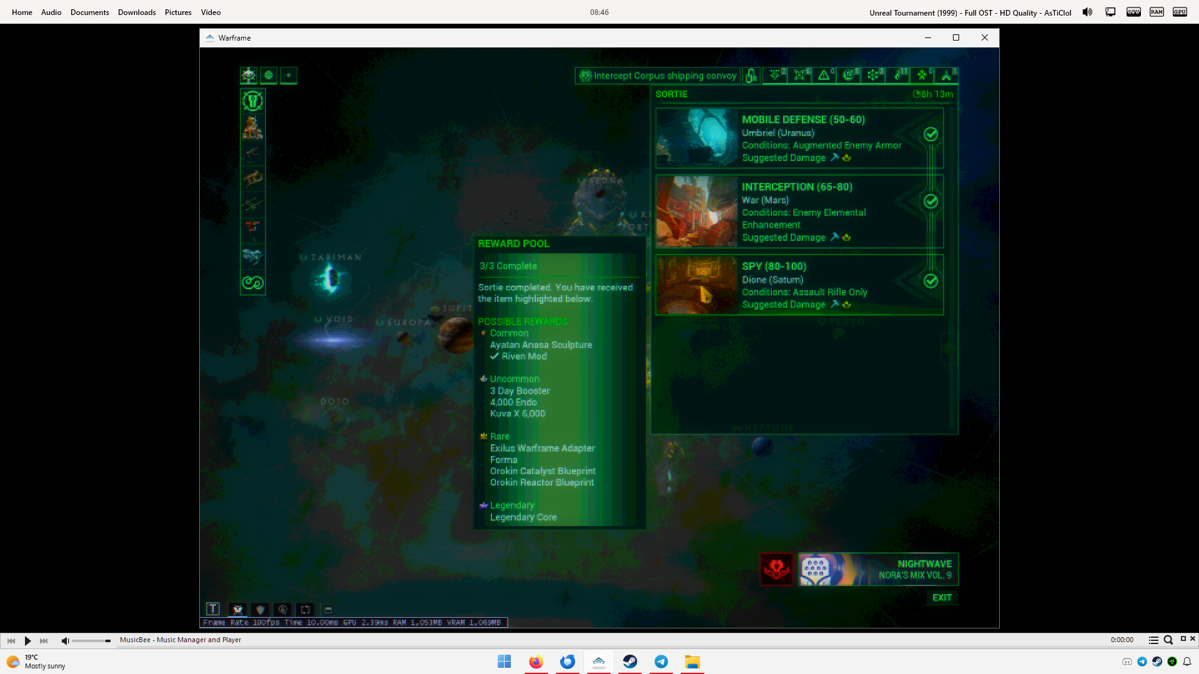Click the red skull icon beside Nightwave
The image size is (1199, 674).
[x=776, y=569]
